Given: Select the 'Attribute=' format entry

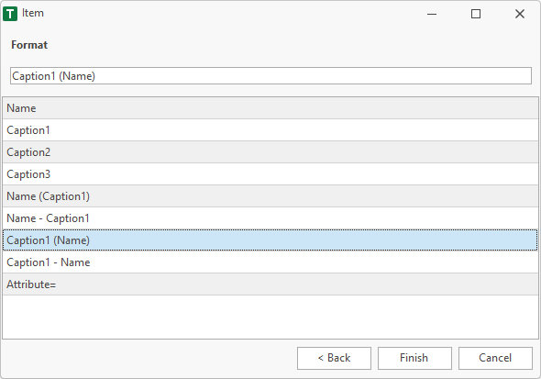Looking at the screenshot, I should coord(270,284).
